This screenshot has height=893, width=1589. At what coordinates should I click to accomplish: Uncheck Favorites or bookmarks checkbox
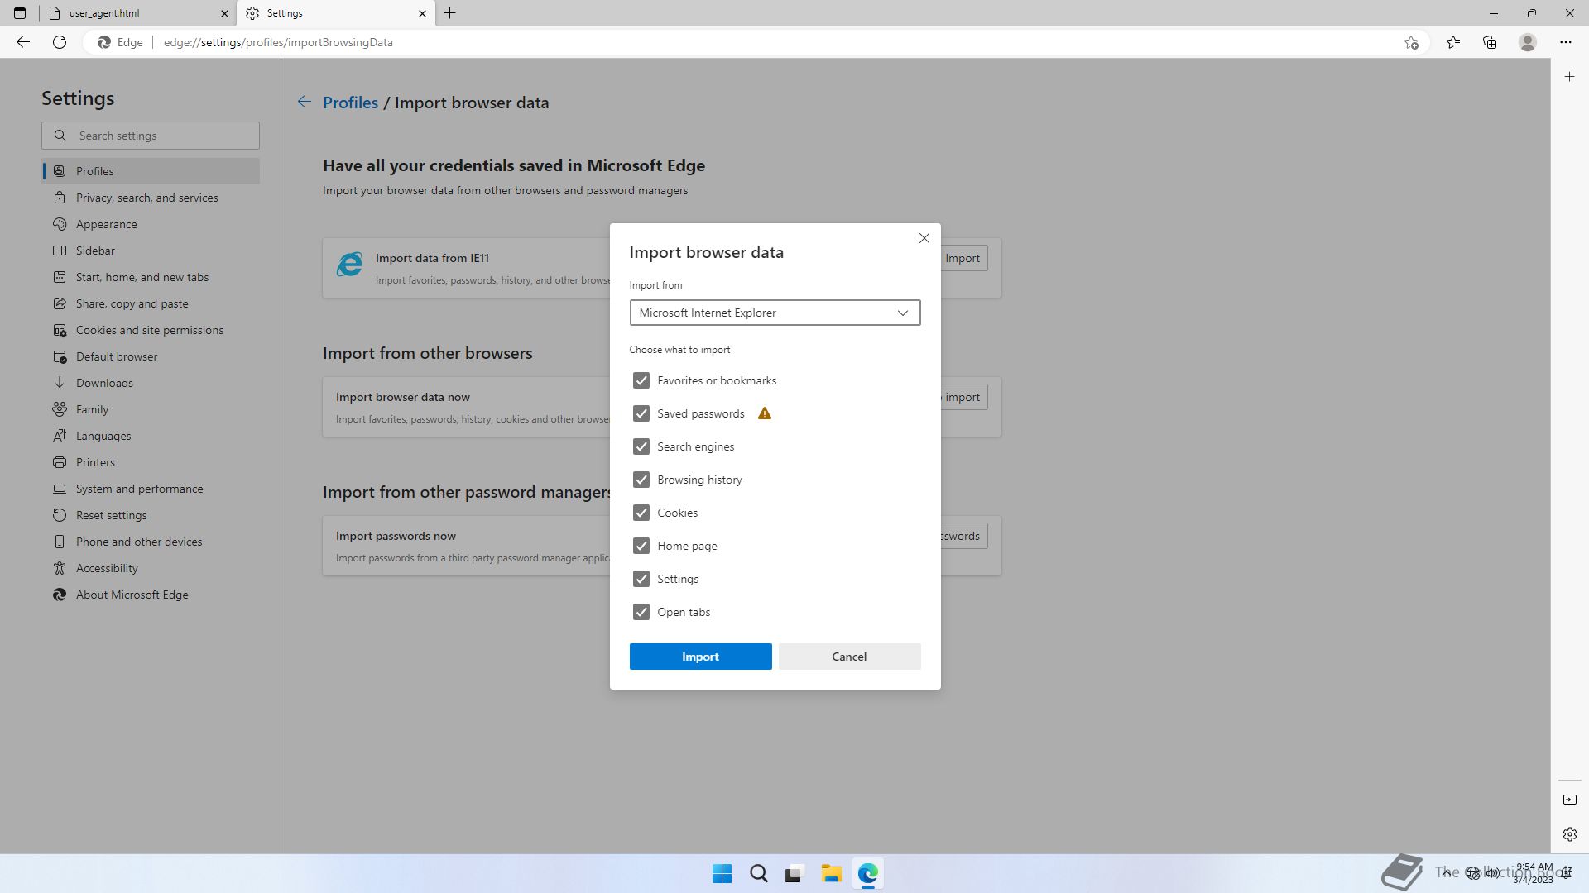641,380
